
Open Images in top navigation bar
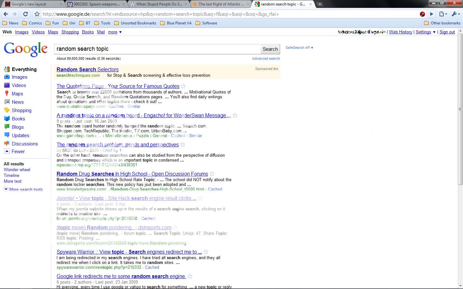point(22,32)
